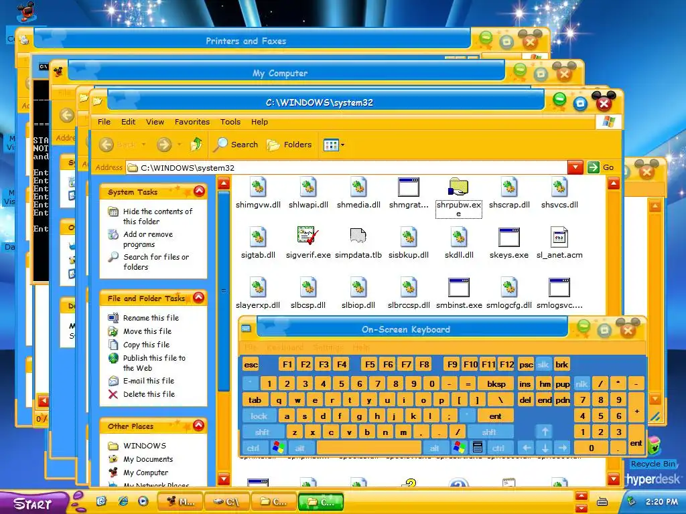Select the shmedia.dll file icon

point(358,187)
